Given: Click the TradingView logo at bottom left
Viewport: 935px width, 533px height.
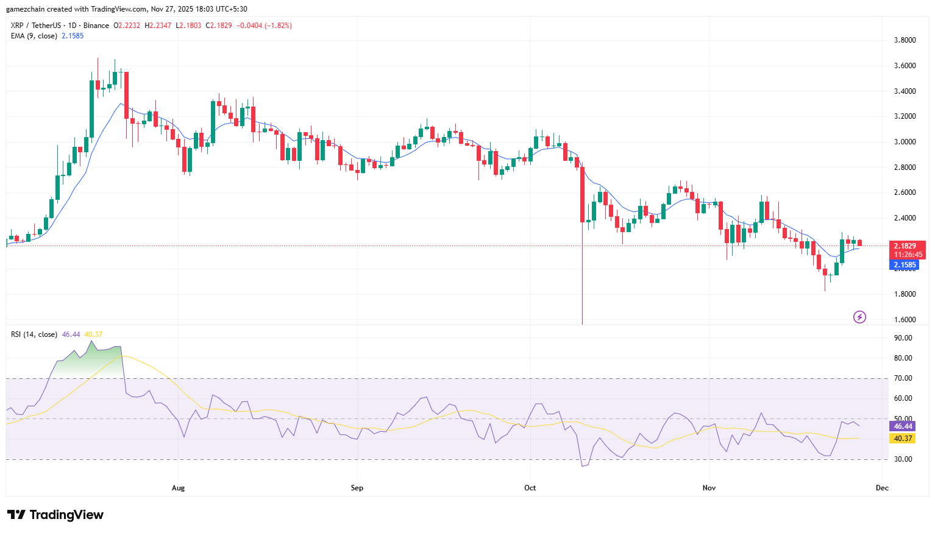Looking at the screenshot, I should (x=55, y=515).
